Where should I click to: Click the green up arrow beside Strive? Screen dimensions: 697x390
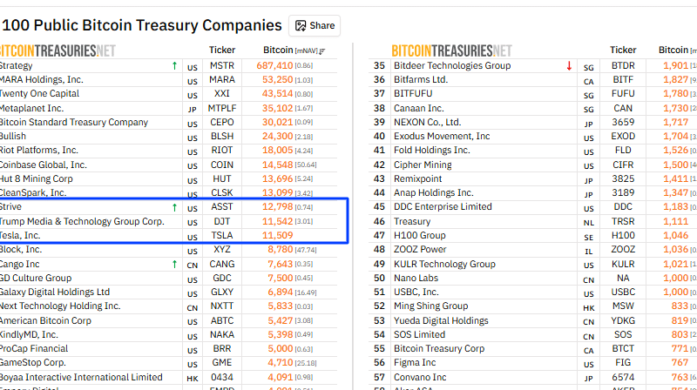coord(174,207)
